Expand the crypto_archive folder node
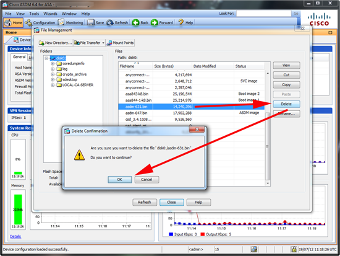Image resolution: width=340 pixels, height=256 pixels. pos(53,74)
